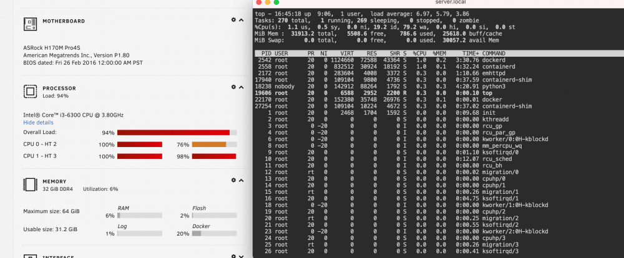Click the Memory module icon

[x=30, y=184]
